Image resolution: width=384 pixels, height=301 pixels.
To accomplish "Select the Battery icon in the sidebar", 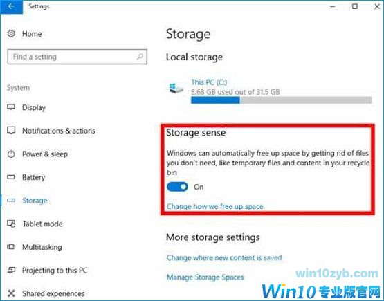I will coord(11,177).
